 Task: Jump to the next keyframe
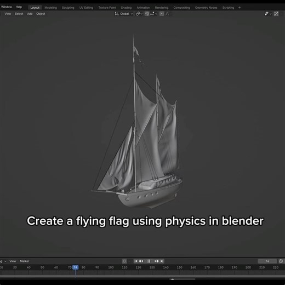pos(157,261)
